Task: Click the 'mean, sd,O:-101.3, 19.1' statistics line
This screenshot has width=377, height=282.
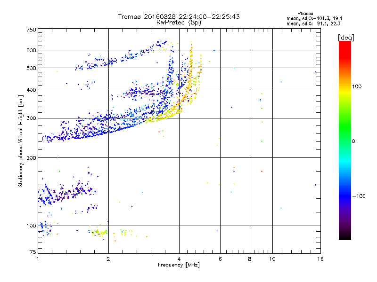Action: tap(314, 18)
